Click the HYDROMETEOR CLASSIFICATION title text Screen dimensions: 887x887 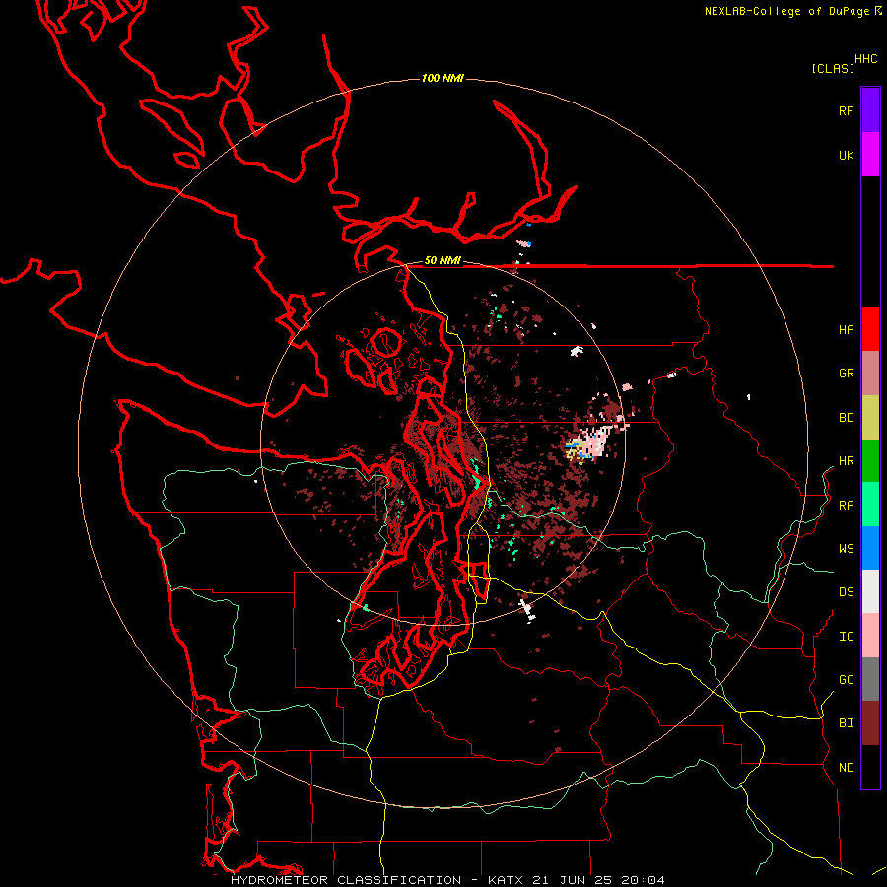pyautogui.click(x=346, y=880)
